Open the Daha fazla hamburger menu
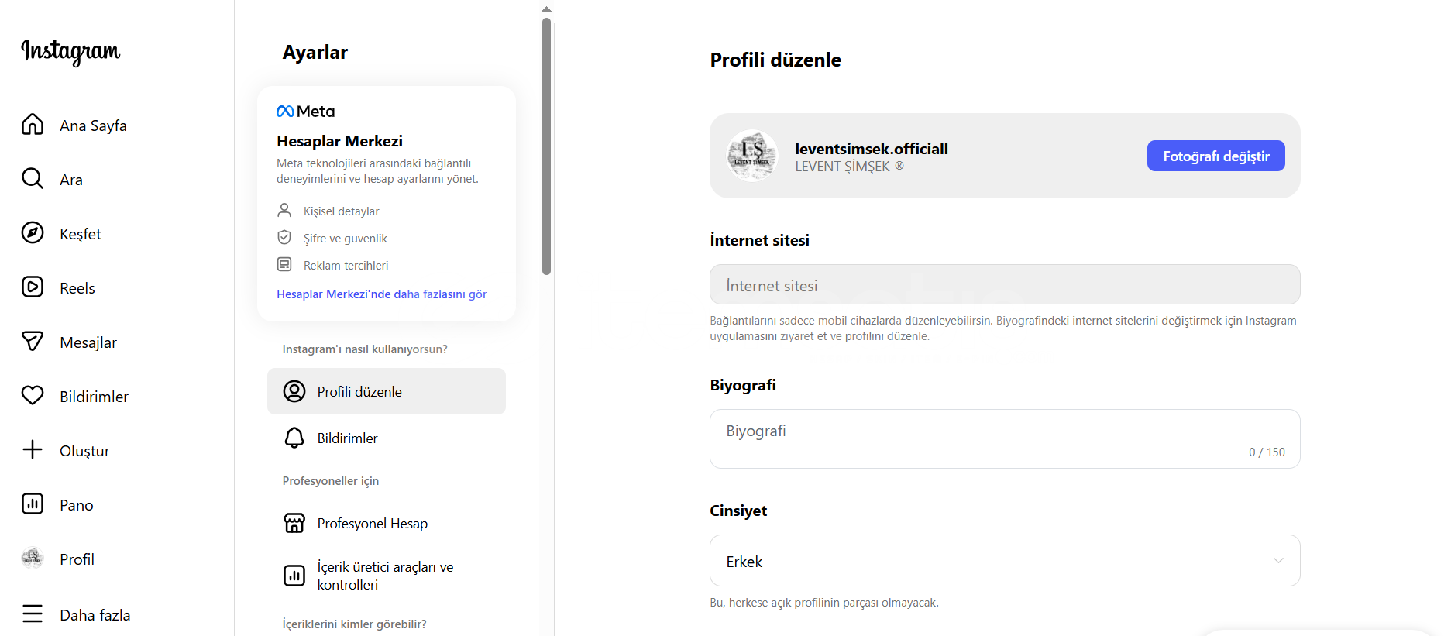Screen dimensions: 1451x636 33,614
